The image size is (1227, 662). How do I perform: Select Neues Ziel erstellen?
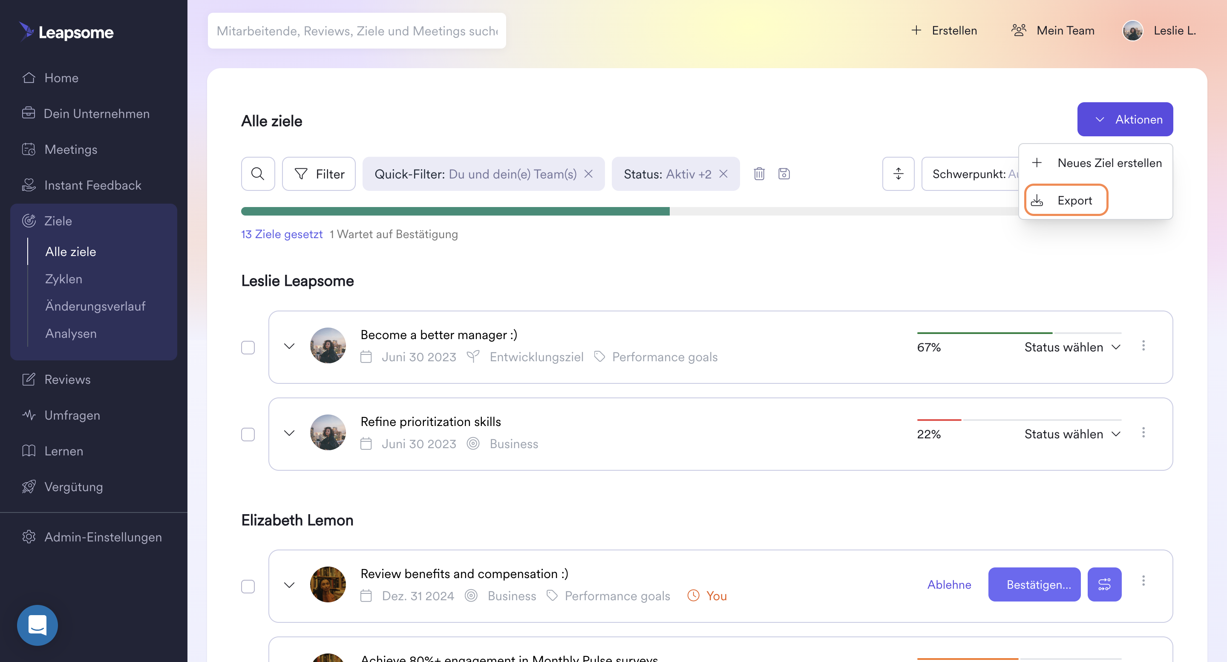[x=1096, y=163]
